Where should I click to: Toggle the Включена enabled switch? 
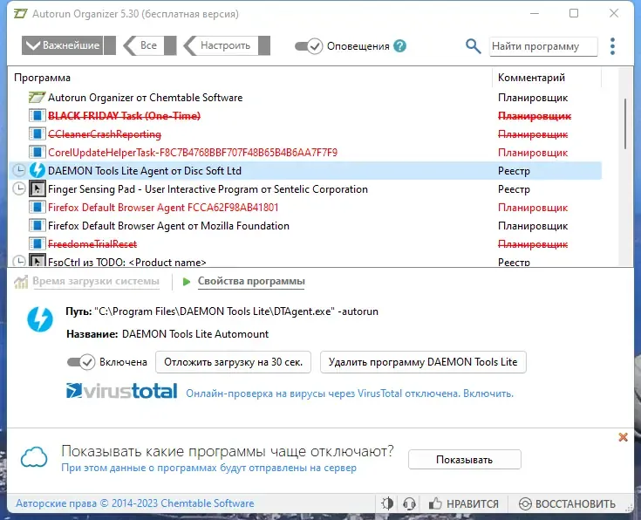point(81,362)
